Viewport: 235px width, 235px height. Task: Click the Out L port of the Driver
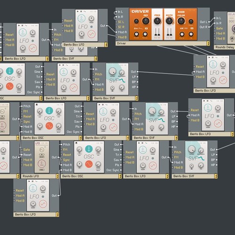coord(209,22)
